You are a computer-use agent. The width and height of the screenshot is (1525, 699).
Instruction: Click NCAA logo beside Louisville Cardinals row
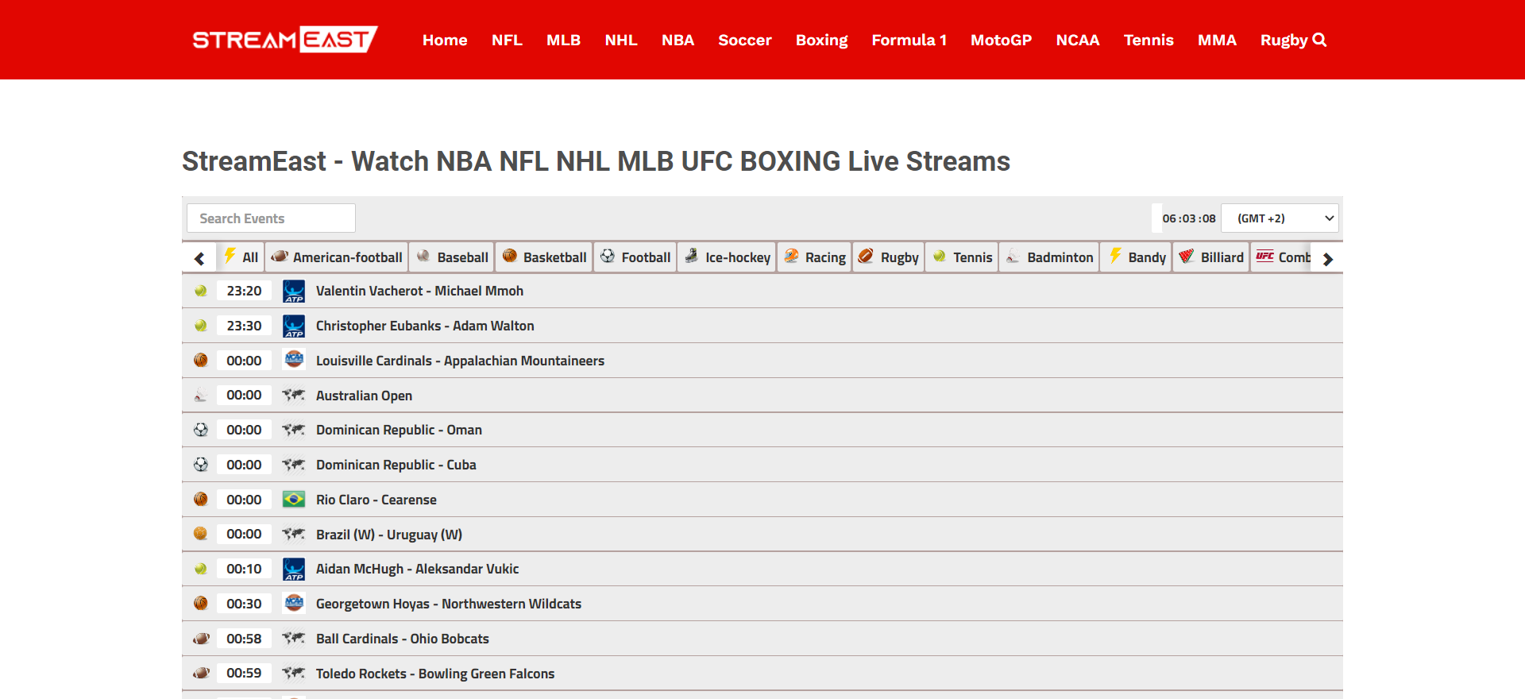pos(294,359)
